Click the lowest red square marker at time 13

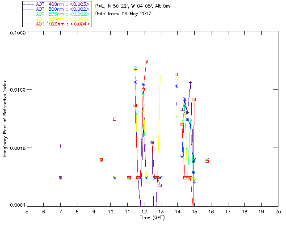coord(160,186)
